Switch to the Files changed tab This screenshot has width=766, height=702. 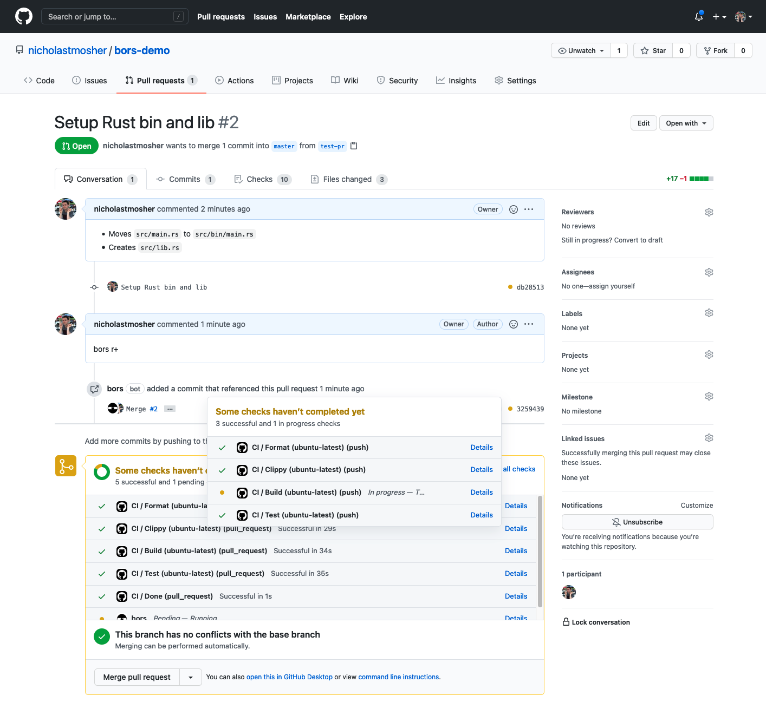click(347, 179)
